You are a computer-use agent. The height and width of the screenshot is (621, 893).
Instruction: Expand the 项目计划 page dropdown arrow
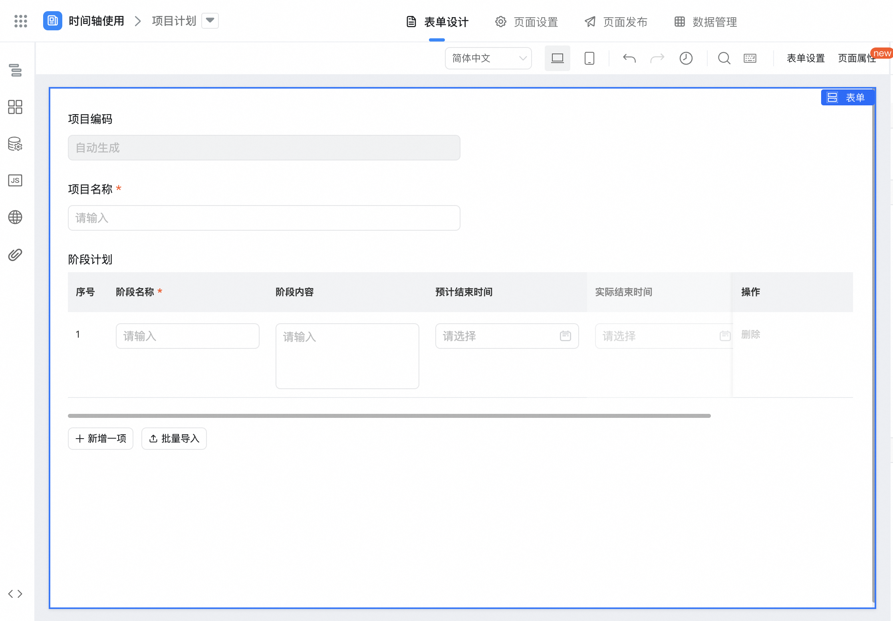pyautogui.click(x=210, y=21)
